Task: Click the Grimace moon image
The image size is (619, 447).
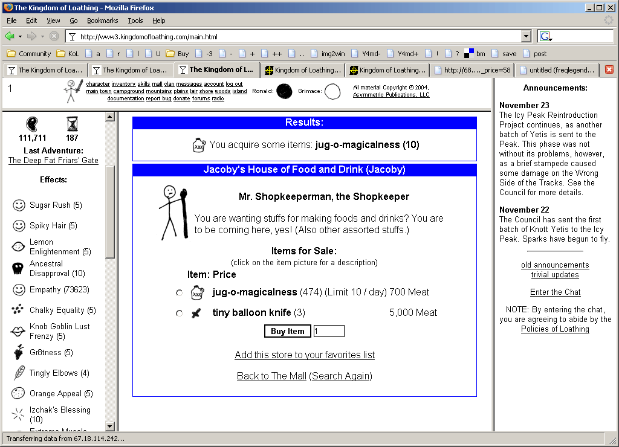Action: 332,92
